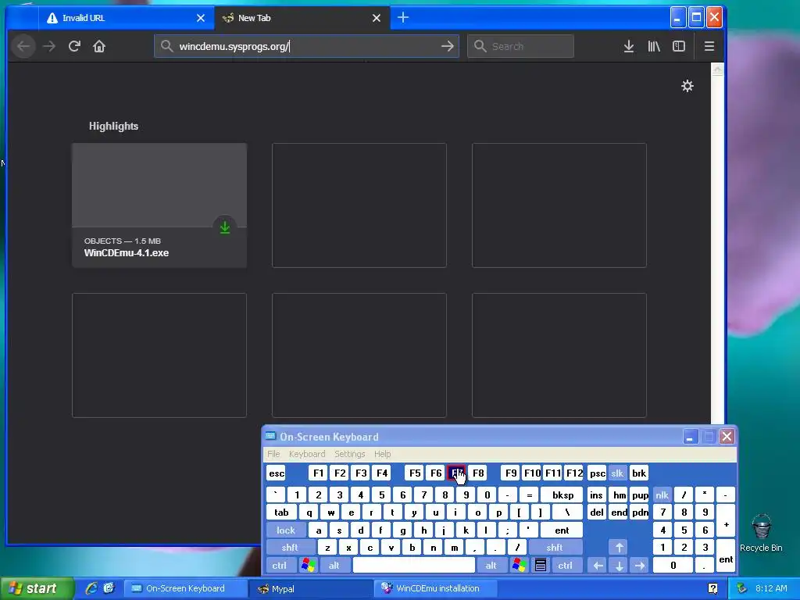Image resolution: width=800 pixels, height=600 pixels.
Task: Click the numpad plus key
Action: 726,521
